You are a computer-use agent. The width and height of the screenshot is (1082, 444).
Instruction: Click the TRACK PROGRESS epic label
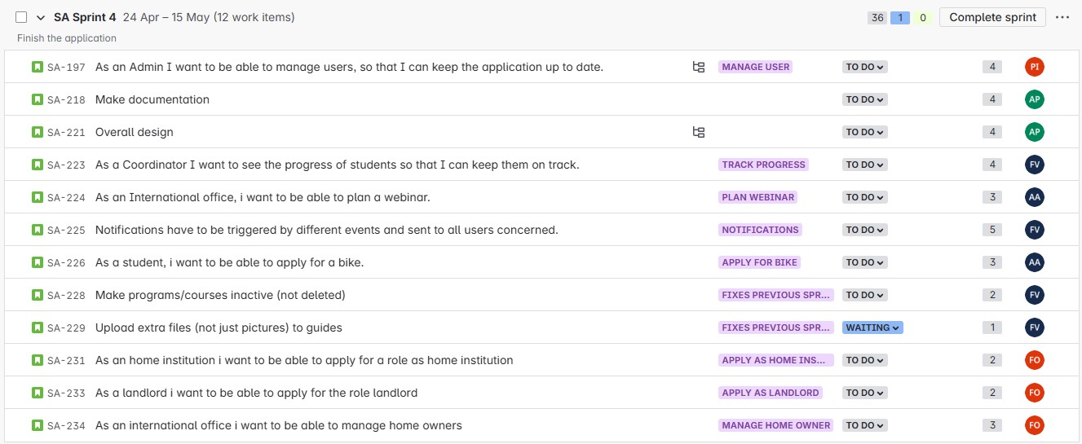point(763,165)
